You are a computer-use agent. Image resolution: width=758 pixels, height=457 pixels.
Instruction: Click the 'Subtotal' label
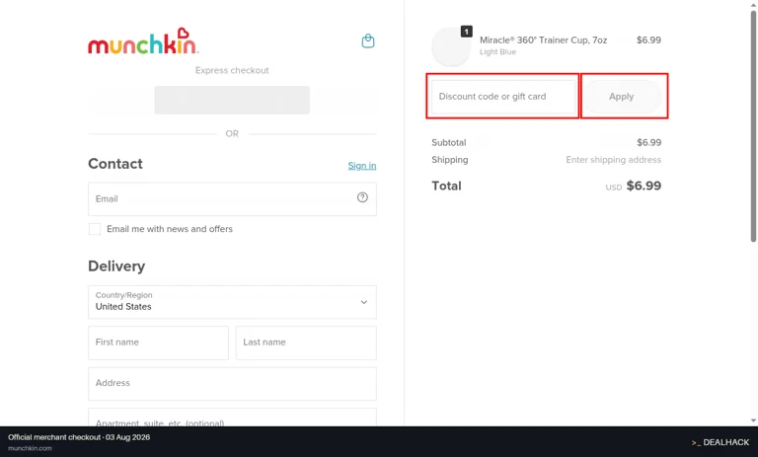(449, 143)
